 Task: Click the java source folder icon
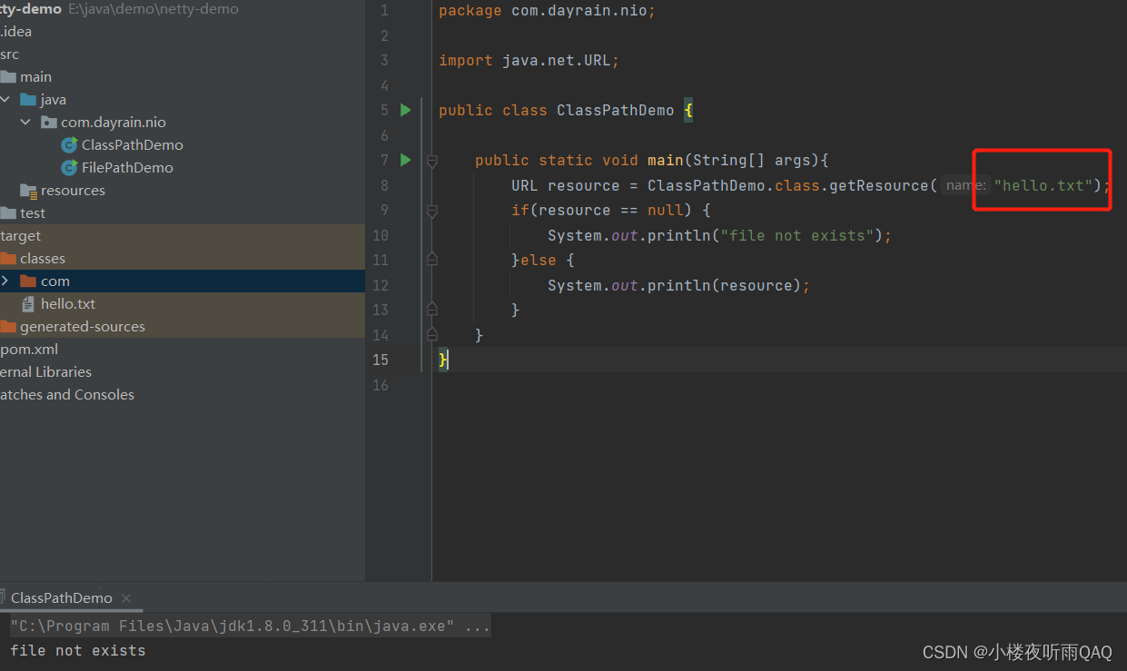point(28,100)
